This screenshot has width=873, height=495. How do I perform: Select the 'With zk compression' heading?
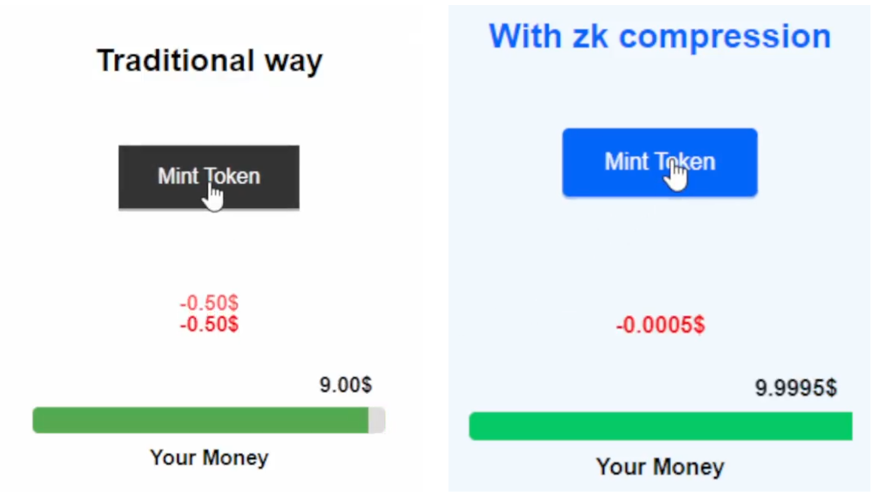click(x=659, y=37)
